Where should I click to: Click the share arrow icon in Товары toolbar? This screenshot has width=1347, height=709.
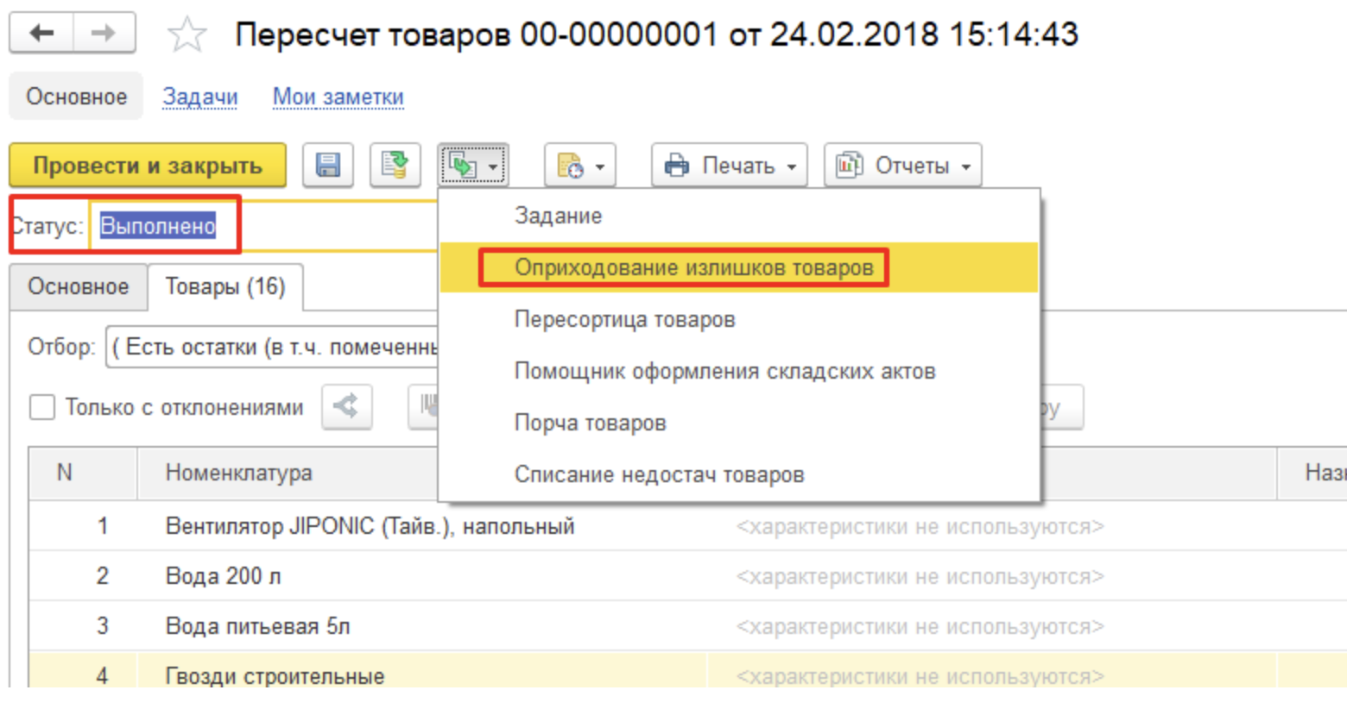346,406
